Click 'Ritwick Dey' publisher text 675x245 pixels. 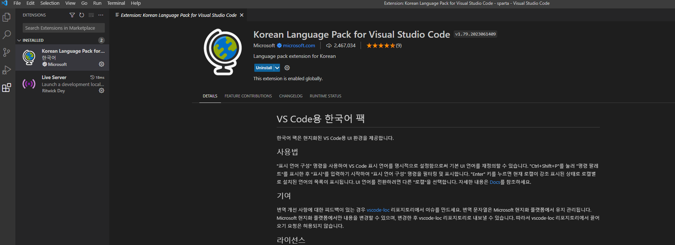pos(54,91)
